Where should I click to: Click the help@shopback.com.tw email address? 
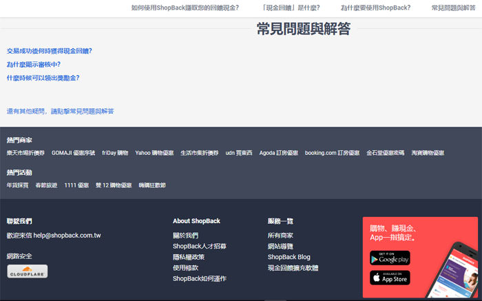(x=67, y=236)
